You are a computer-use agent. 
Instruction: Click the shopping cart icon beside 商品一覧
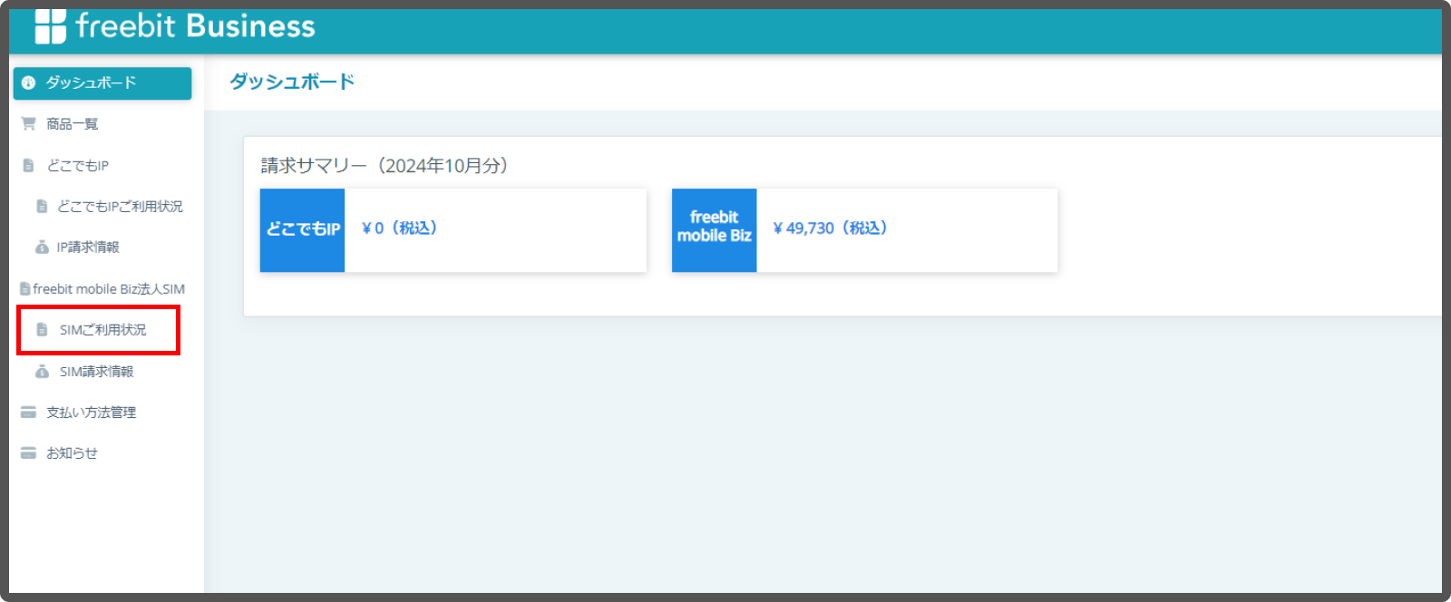[x=28, y=123]
